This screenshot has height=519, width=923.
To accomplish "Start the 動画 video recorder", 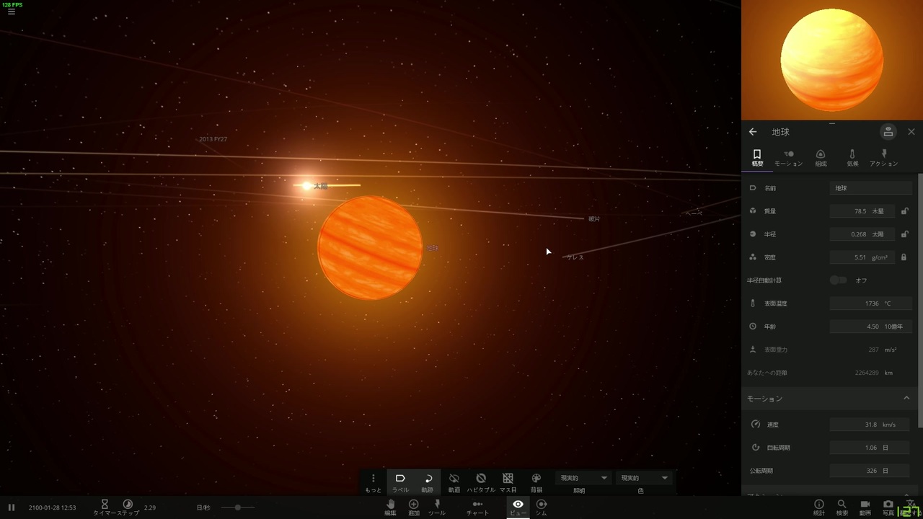I will [x=865, y=508].
